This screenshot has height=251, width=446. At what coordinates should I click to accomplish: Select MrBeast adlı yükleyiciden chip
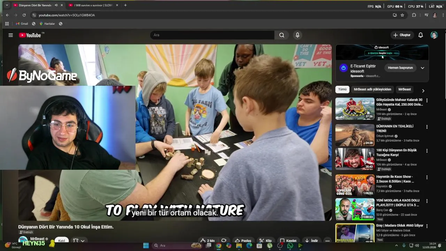point(372,89)
